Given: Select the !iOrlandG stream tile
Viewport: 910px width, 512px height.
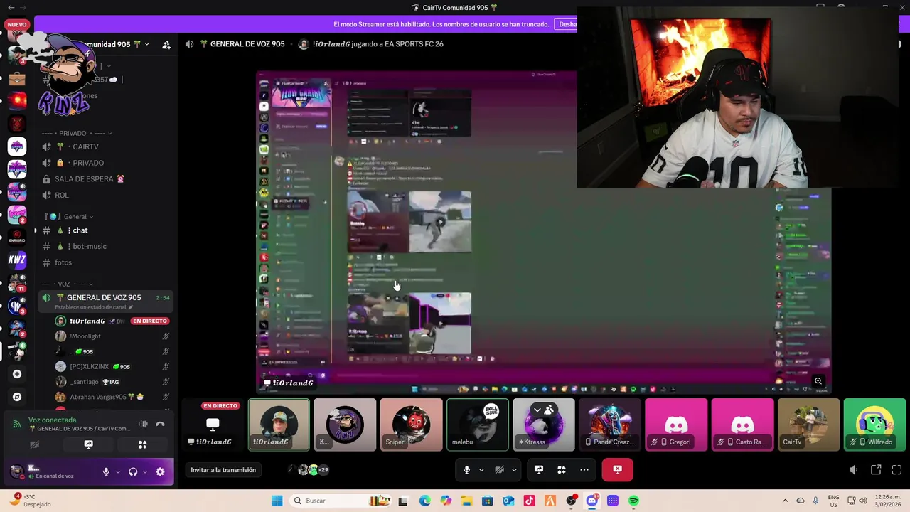Looking at the screenshot, I should (213, 425).
